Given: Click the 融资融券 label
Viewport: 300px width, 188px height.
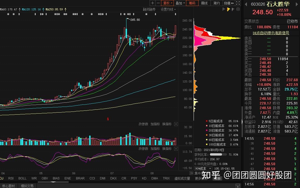Looking at the screenshot, I should point(149,9).
